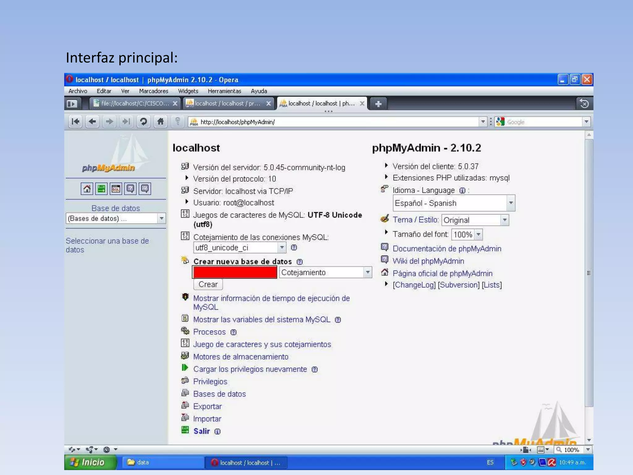The width and height of the screenshot is (633, 475).
Task: Expand the Idioma language dropdown
Action: coord(511,203)
